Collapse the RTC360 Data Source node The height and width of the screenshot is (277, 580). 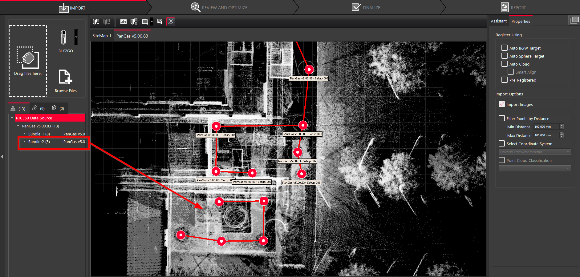(x=12, y=118)
